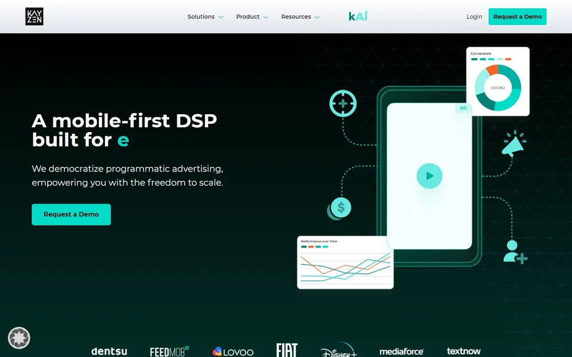Click header Request a Demo button

[517, 17]
